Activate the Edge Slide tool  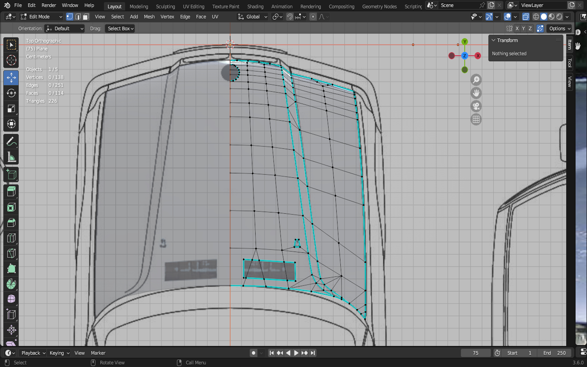11,314
